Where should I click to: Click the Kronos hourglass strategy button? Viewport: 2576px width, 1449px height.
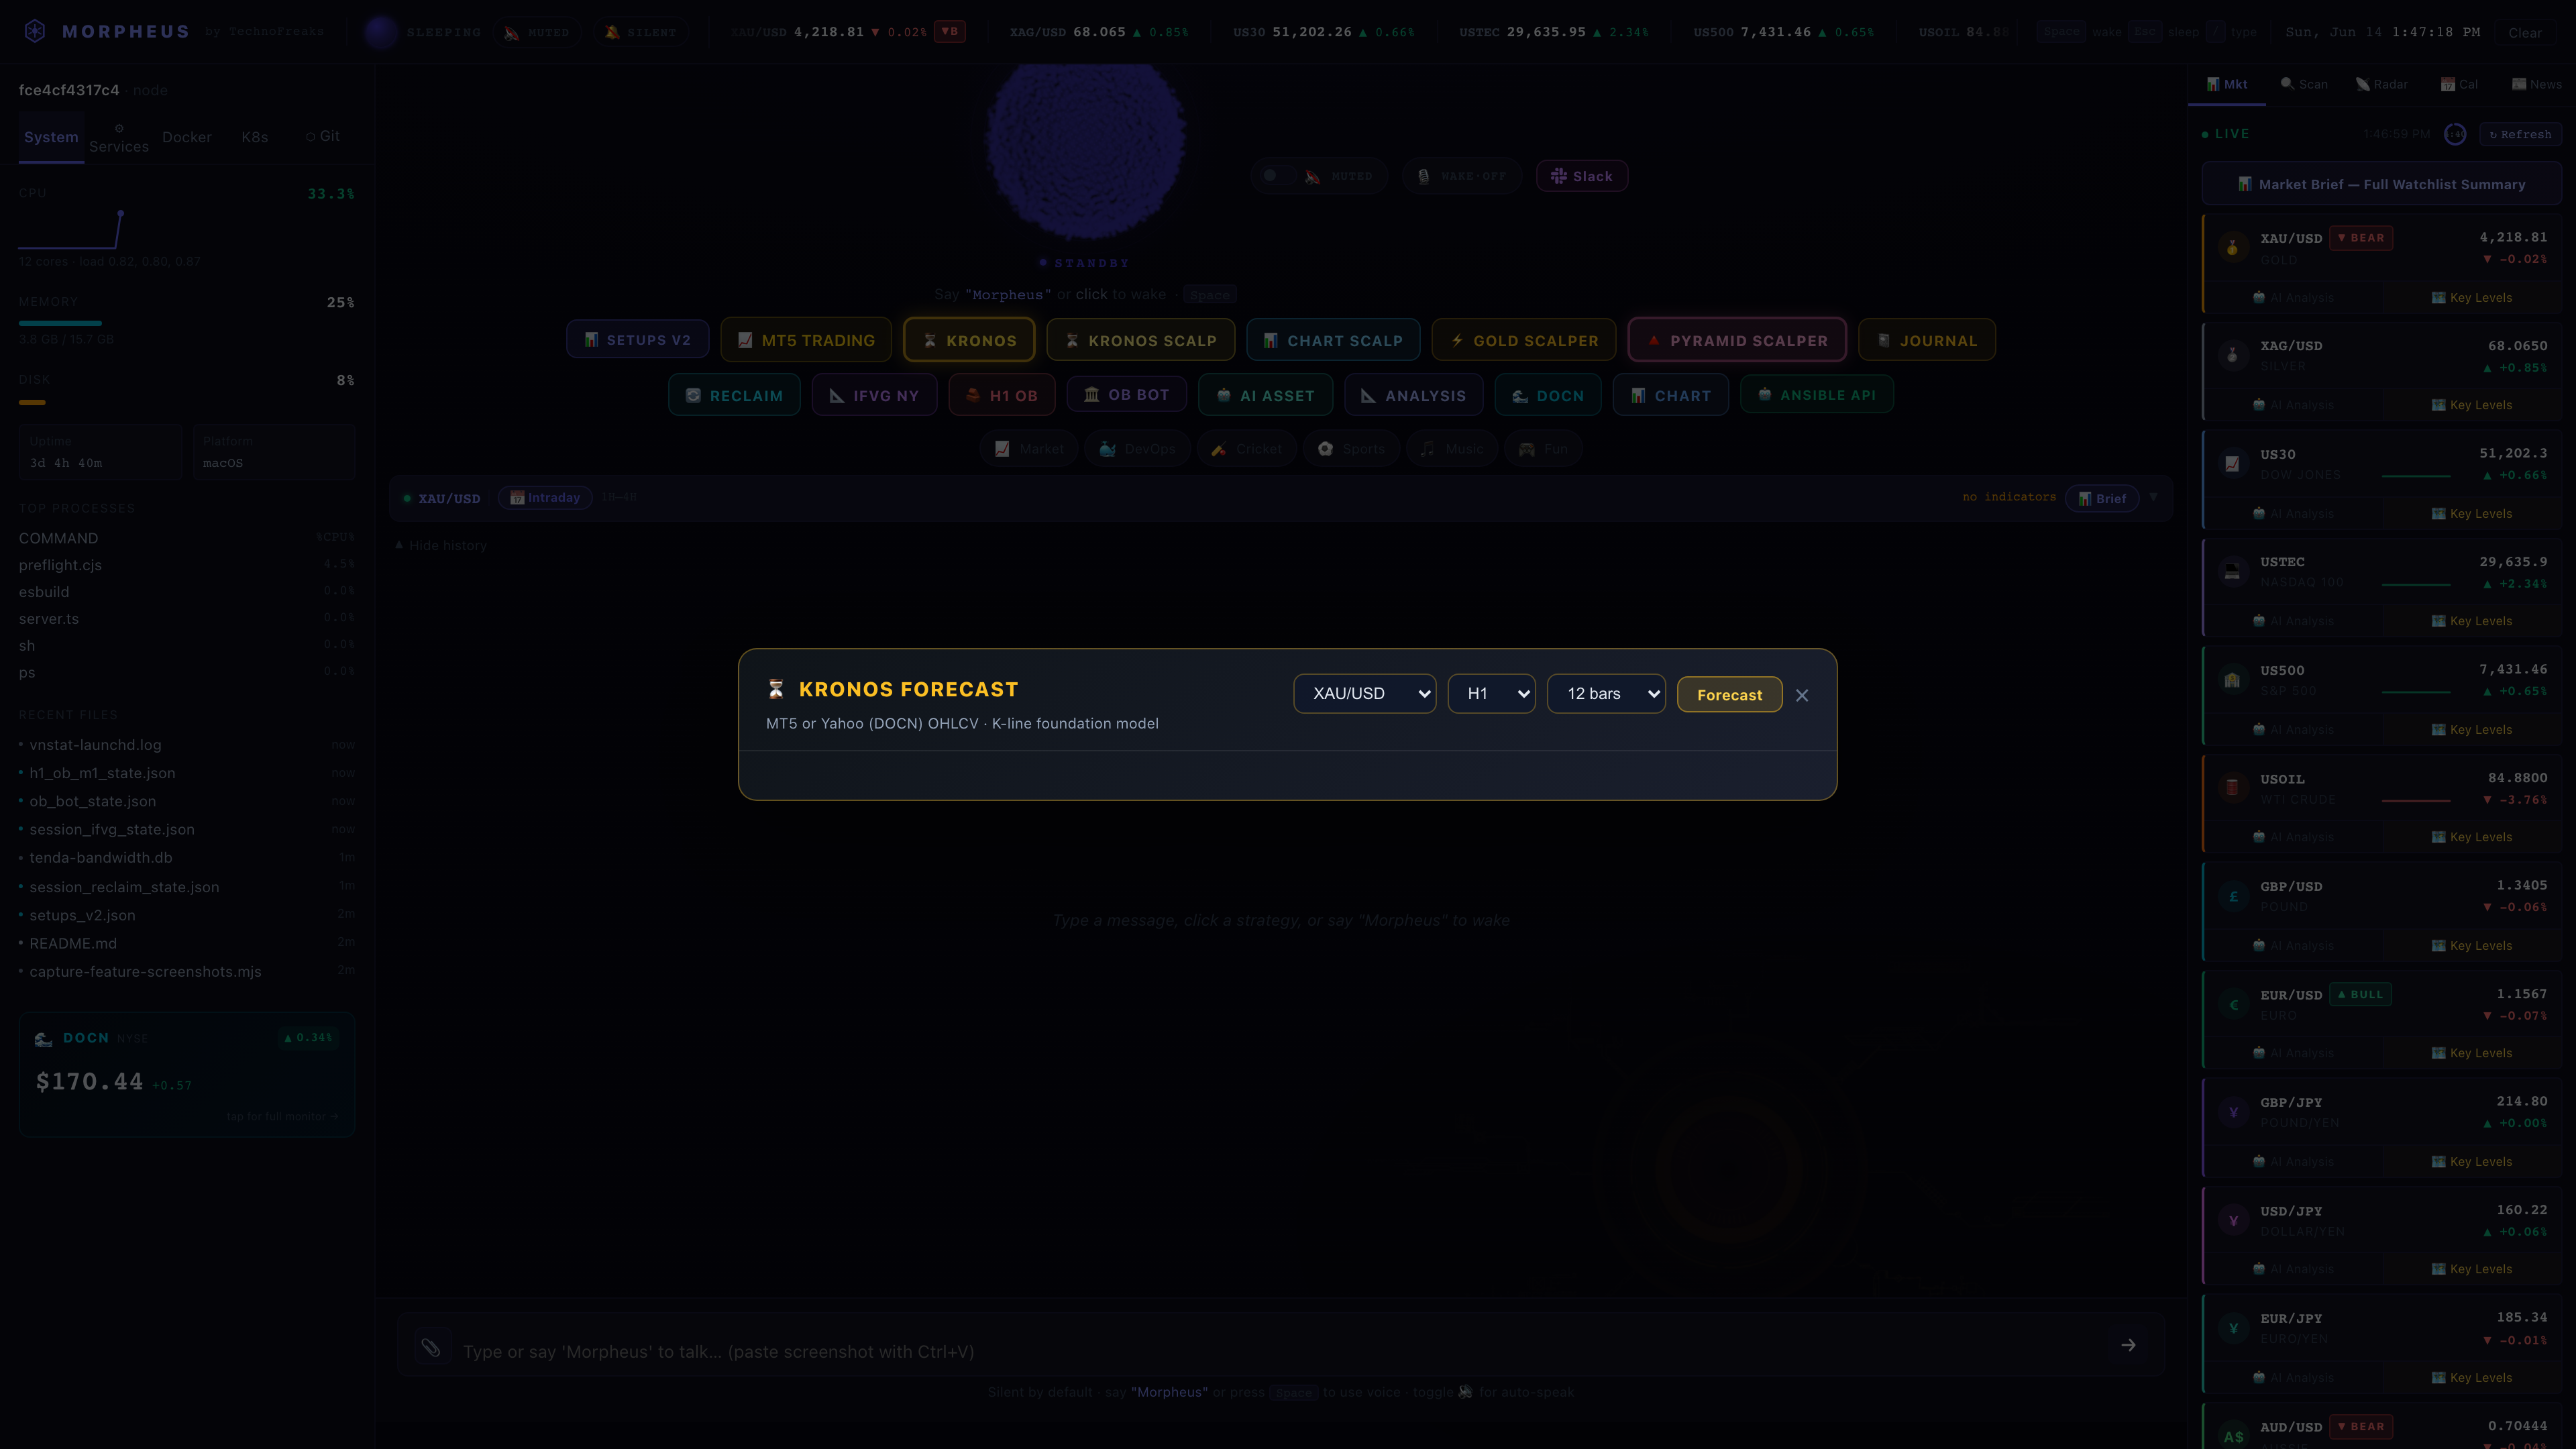tap(968, 340)
